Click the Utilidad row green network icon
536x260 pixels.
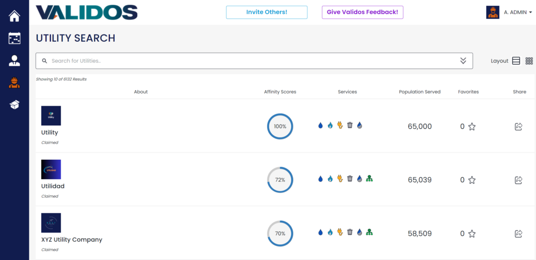tap(369, 178)
